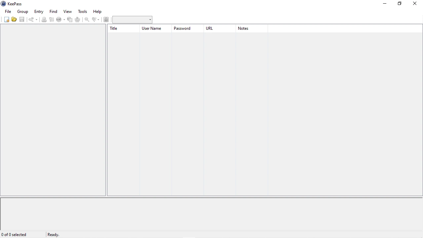Image resolution: width=423 pixels, height=238 pixels.
Task: Minimize the KeePass window
Action: [x=385, y=4]
